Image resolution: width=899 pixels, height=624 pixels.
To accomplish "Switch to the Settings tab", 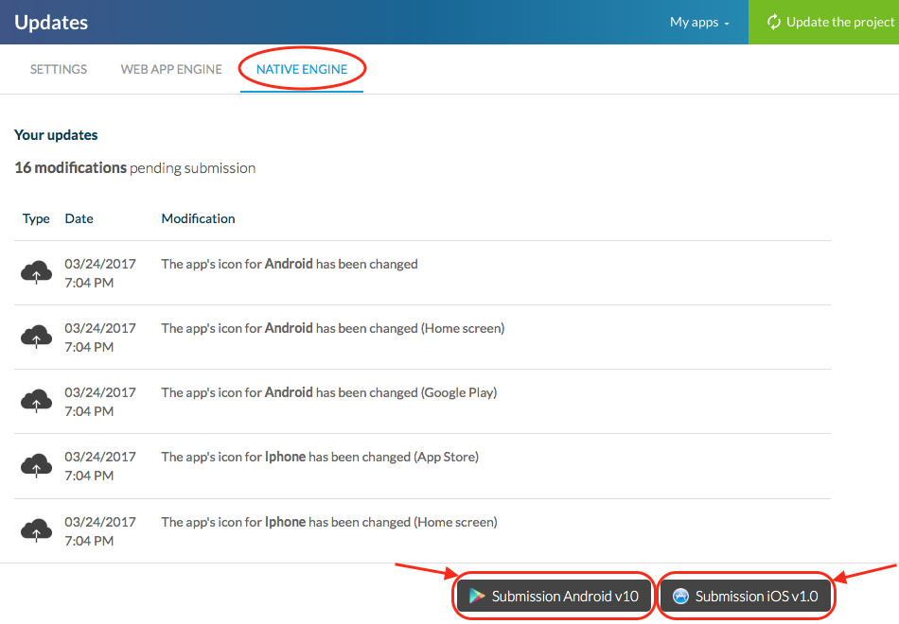I will click(x=59, y=69).
